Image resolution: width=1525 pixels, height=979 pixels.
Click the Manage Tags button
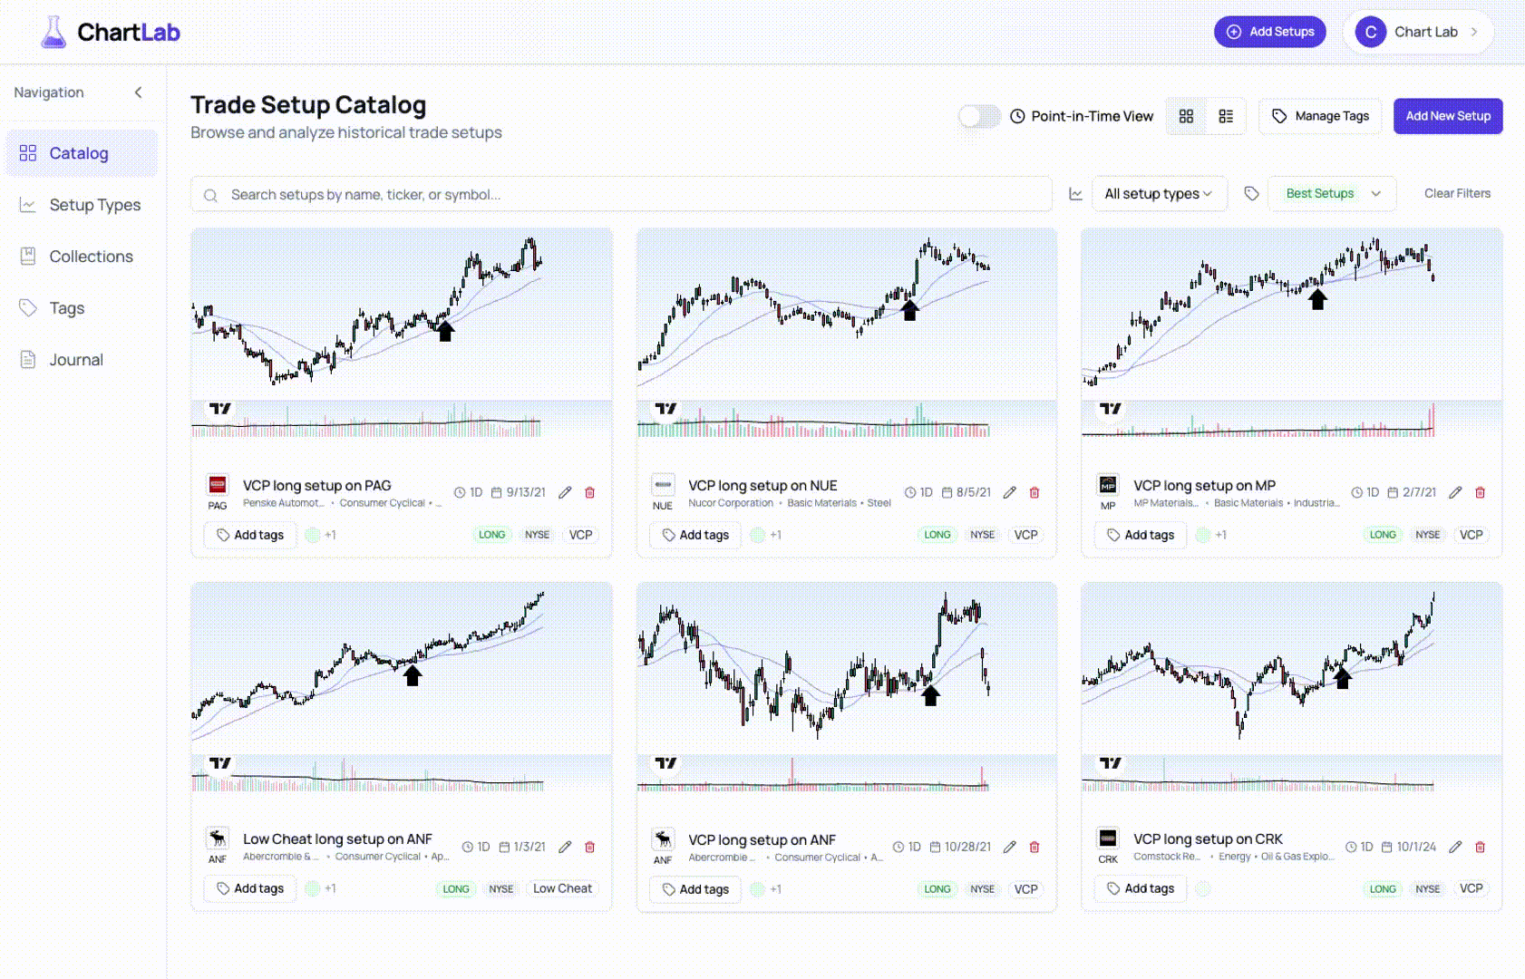(1320, 116)
